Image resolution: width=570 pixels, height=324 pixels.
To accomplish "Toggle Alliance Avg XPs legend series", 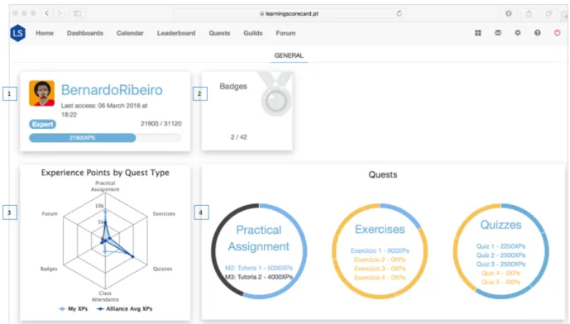I will pyautogui.click(x=124, y=309).
